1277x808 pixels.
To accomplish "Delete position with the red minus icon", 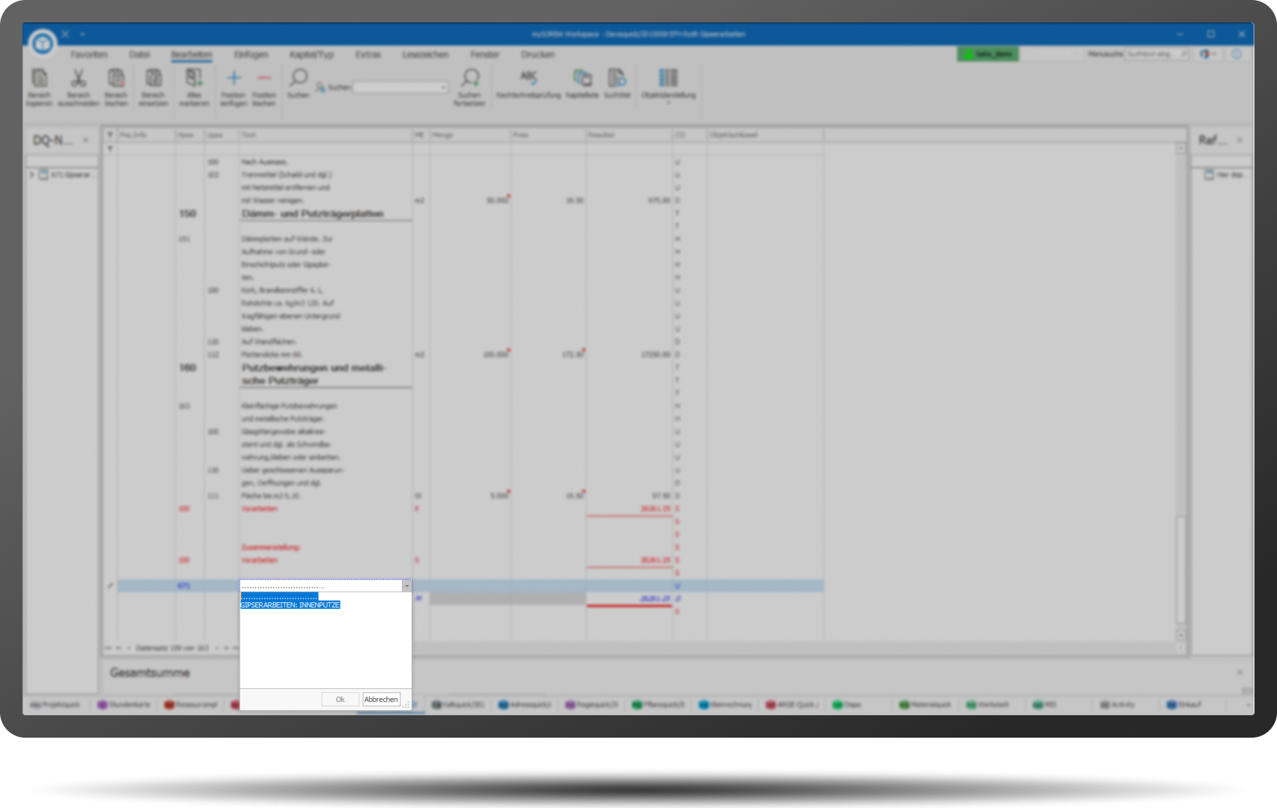I will (x=263, y=79).
